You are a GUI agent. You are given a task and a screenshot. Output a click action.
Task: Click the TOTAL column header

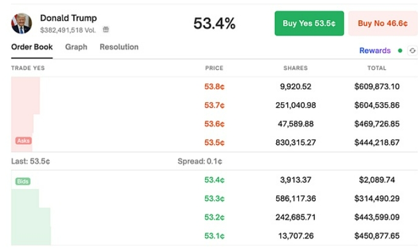pos(377,68)
